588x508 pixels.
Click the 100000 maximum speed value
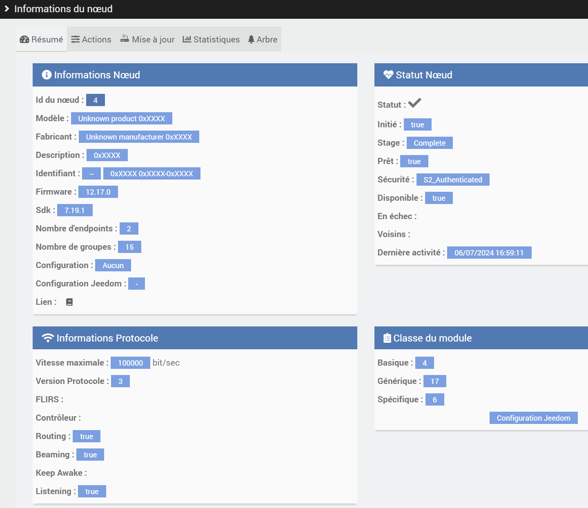pos(130,363)
